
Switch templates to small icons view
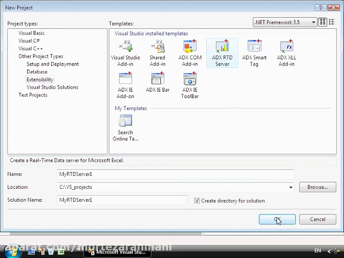pos(332,22)
